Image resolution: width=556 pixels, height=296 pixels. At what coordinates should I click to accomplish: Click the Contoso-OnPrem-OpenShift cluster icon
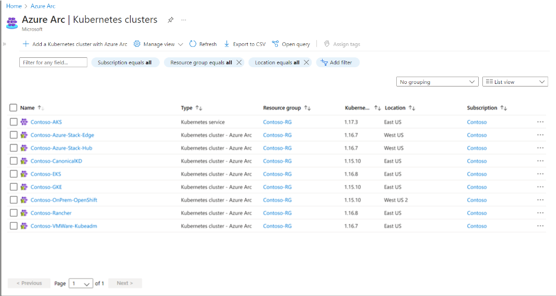(24, 200)
